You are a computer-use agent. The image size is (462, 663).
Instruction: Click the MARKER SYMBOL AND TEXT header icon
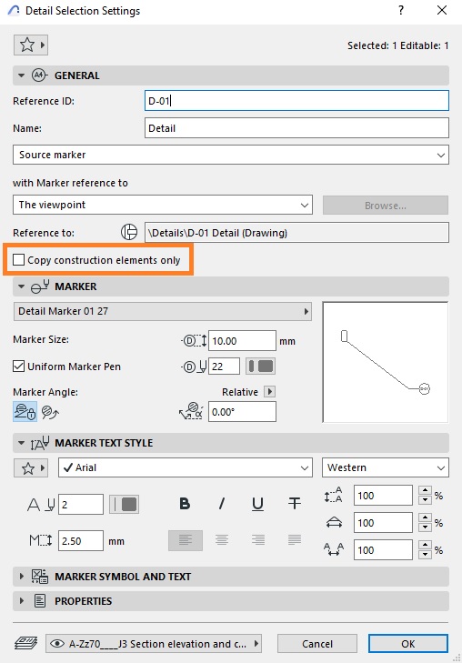pyautogui.click(x=40, y=577)
